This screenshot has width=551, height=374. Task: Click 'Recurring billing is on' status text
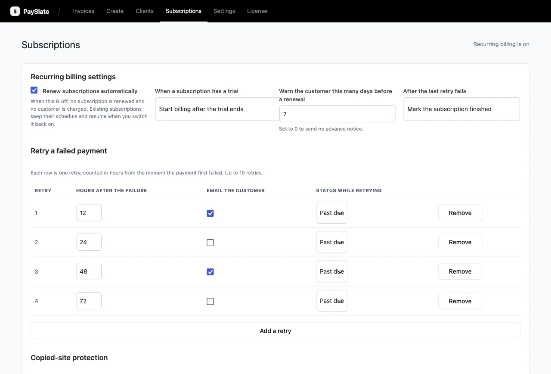(x=501, y=44)
